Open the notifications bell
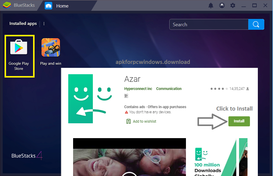Viewport: 273px width, 176px height. click(x=211, y=5)
